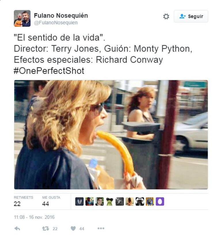Enlarge the tweet's attached photo
The height and width of the screenshot is (241, 221).
pyautogui.click(x=111, y=134)
